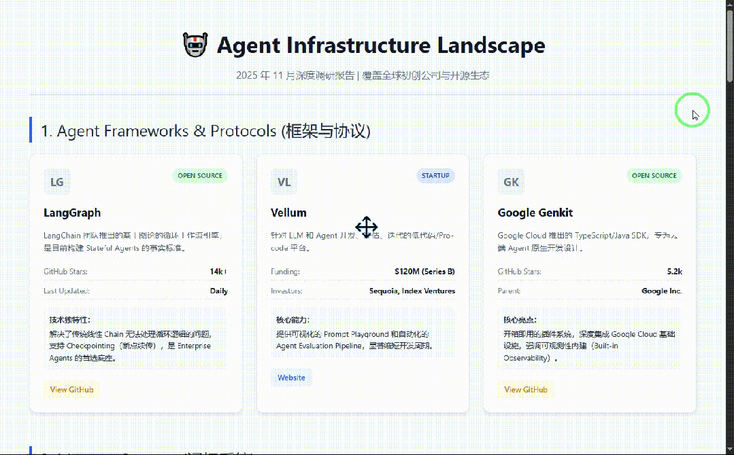Click the page's vertical scrollbar thumb
This screenshot has width=734, height=455.
(x=730, y=45)
